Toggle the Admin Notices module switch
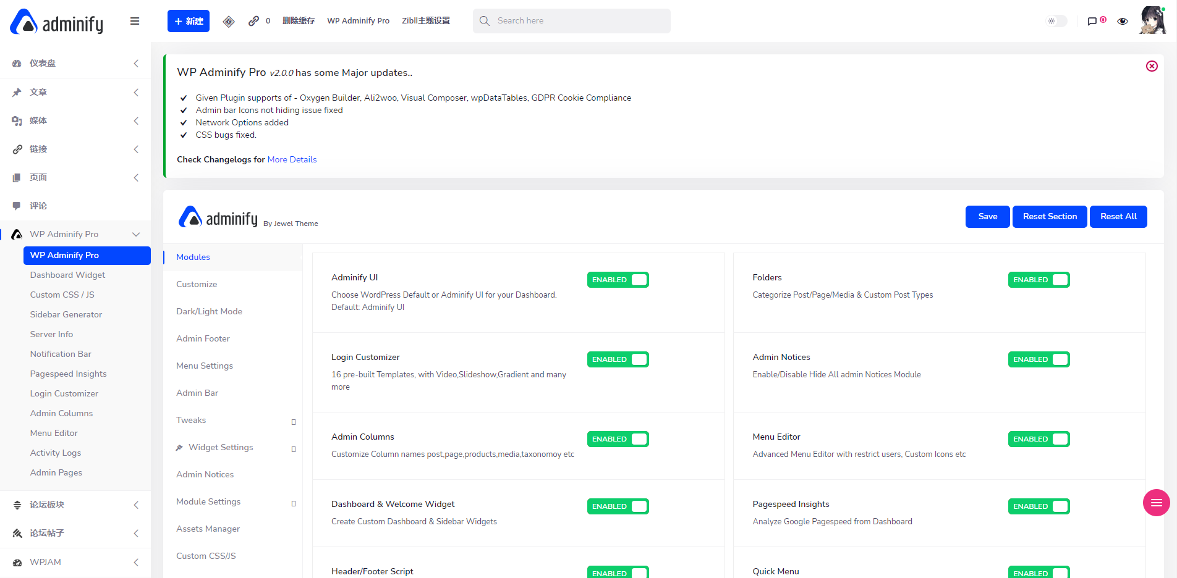 1039,359
